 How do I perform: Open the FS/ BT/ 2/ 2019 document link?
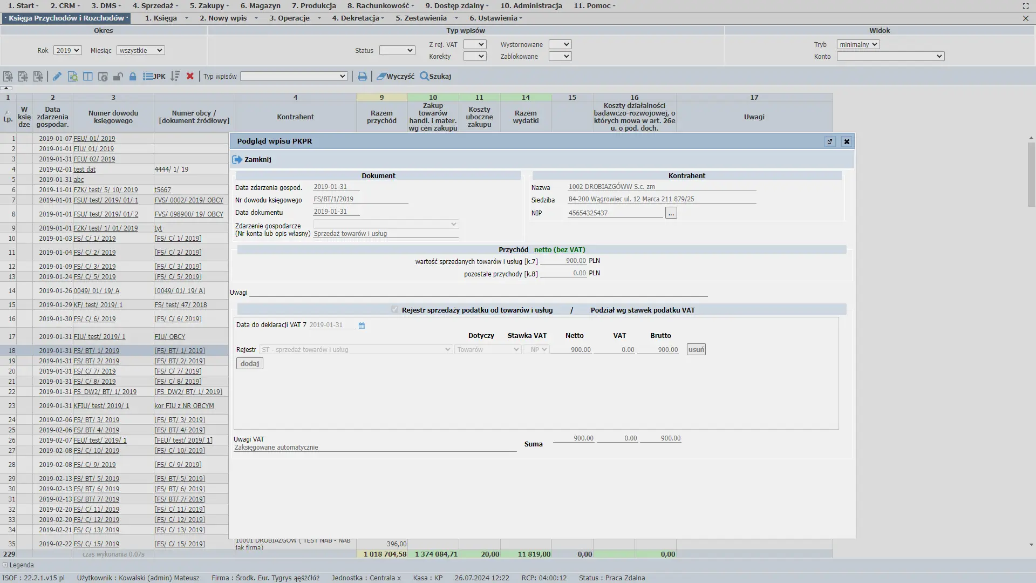[x=96, y=361]
